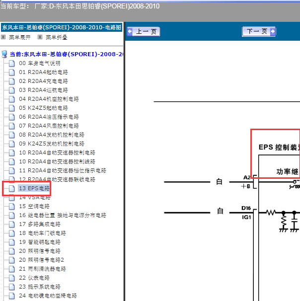Click the 功率继 relay label in diagram
The width and height of the screenshot is (300, 301).
[287, 172]
